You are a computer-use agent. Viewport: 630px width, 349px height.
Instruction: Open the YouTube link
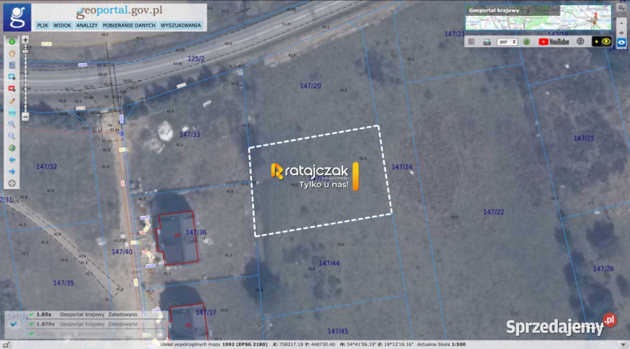coord(554,42)
